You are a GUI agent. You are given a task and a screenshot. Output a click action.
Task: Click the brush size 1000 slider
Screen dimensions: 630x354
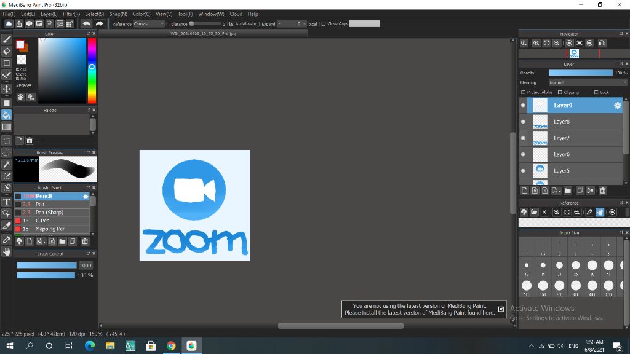(47, 265)
